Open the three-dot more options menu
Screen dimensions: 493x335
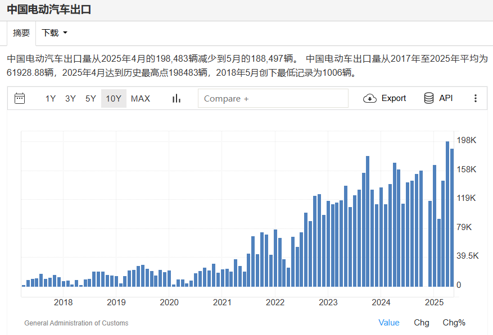click(476, 98)
